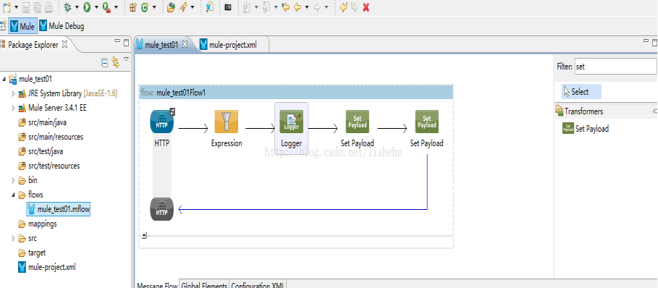Select the Expression filter component
The image size is (658, 288).
click(x=227, y=122)
